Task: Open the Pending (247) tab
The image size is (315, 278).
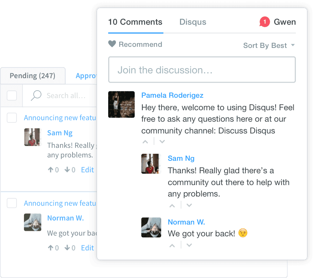Action: click(32, 76)
